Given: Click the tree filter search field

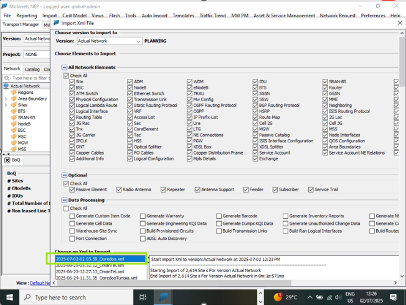Looking at the screenshot, I should pyautogui.click(x=28, y=78).
